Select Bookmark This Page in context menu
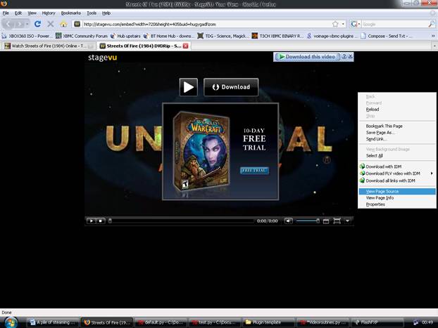 coord(397,126)
